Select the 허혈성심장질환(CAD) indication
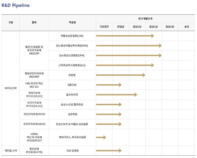 point(72,36)
